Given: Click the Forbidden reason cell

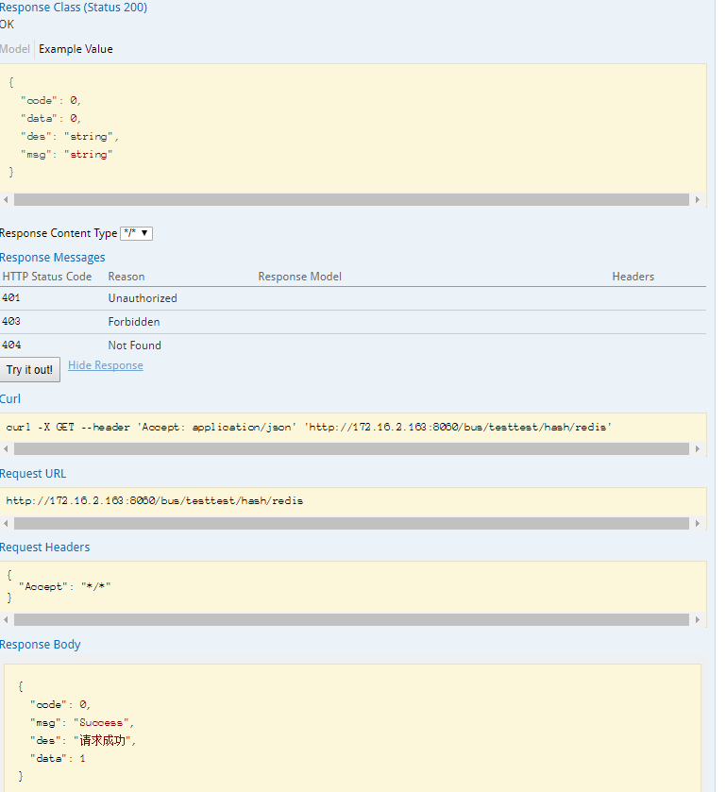Looking at the screenshot, I should pos(134,322).
